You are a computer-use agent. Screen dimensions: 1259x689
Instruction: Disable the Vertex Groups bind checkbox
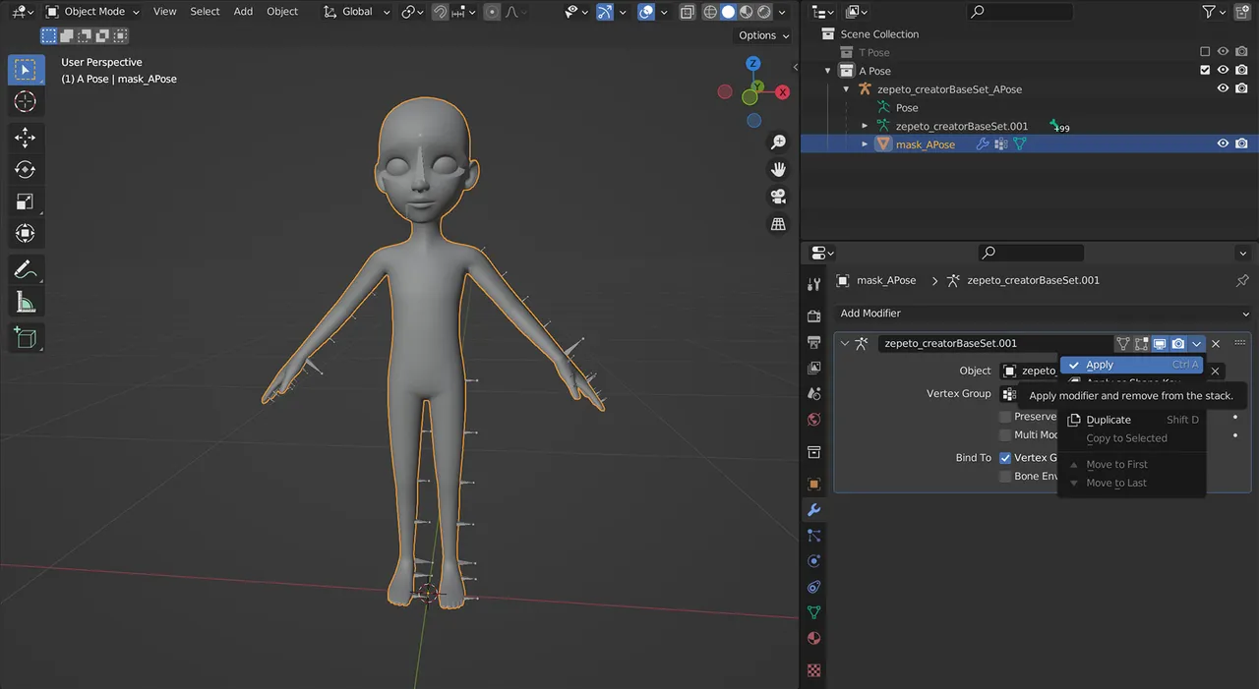click(x=1005, y=457)
